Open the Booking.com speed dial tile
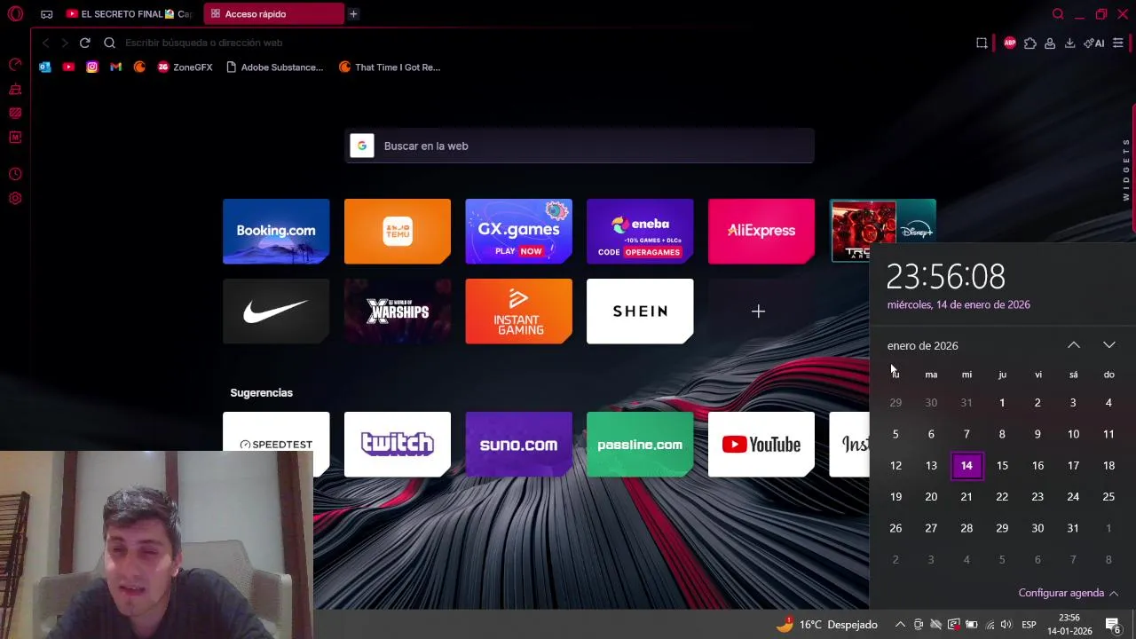 276,231
